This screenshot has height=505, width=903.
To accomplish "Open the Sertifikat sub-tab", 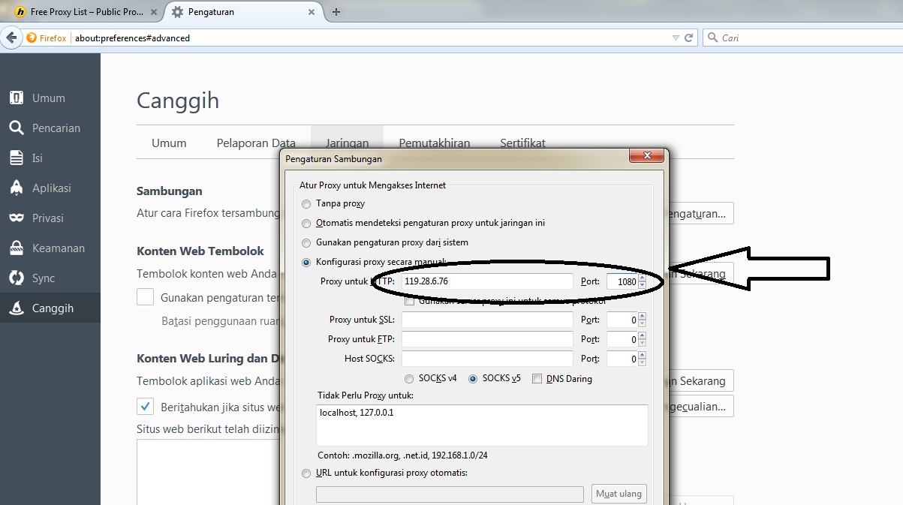I will (522, 143).
